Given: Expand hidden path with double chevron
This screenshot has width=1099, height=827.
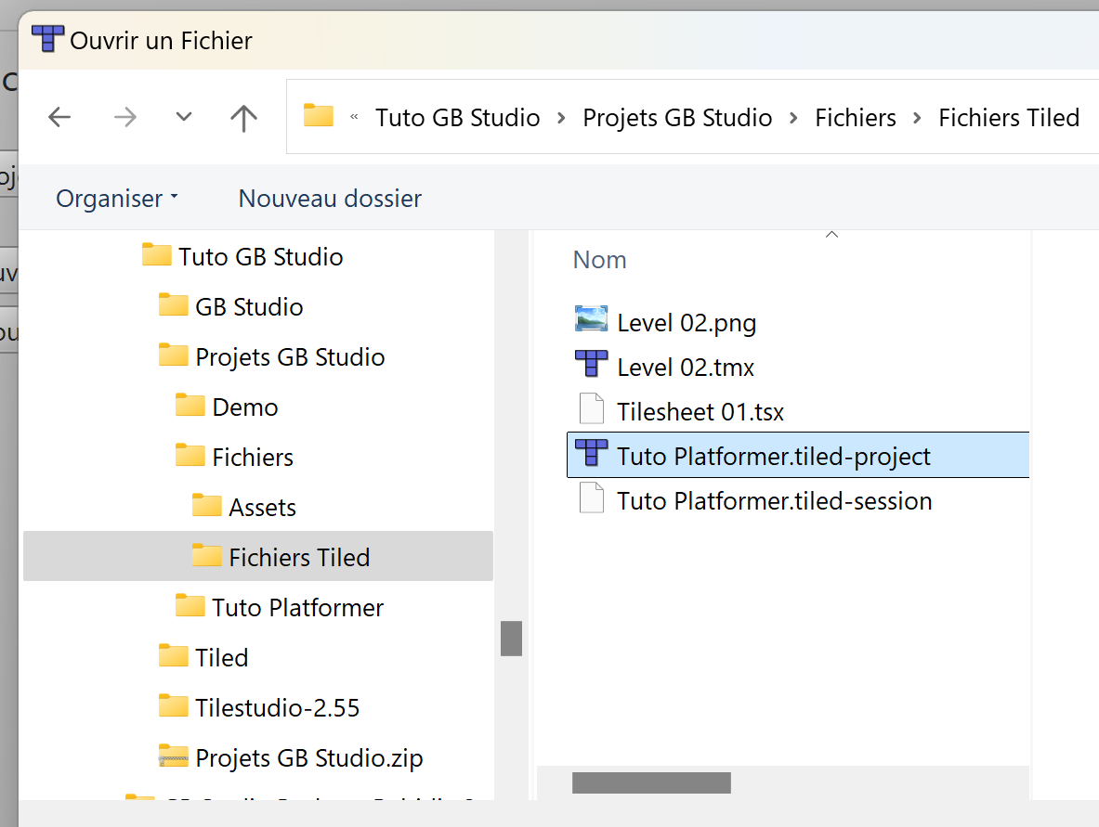Looking at the screenshot, I should [x=354, y=118].
